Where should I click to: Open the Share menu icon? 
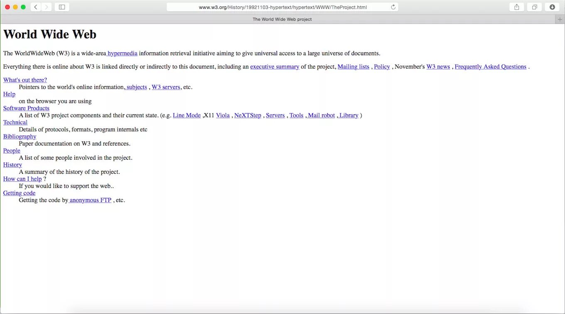[516, 7]
